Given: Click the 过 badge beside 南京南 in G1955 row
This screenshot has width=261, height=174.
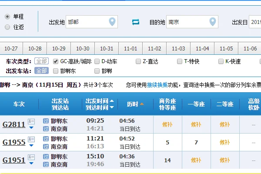Looking at the screenshot, I should (x=46, y=147).
